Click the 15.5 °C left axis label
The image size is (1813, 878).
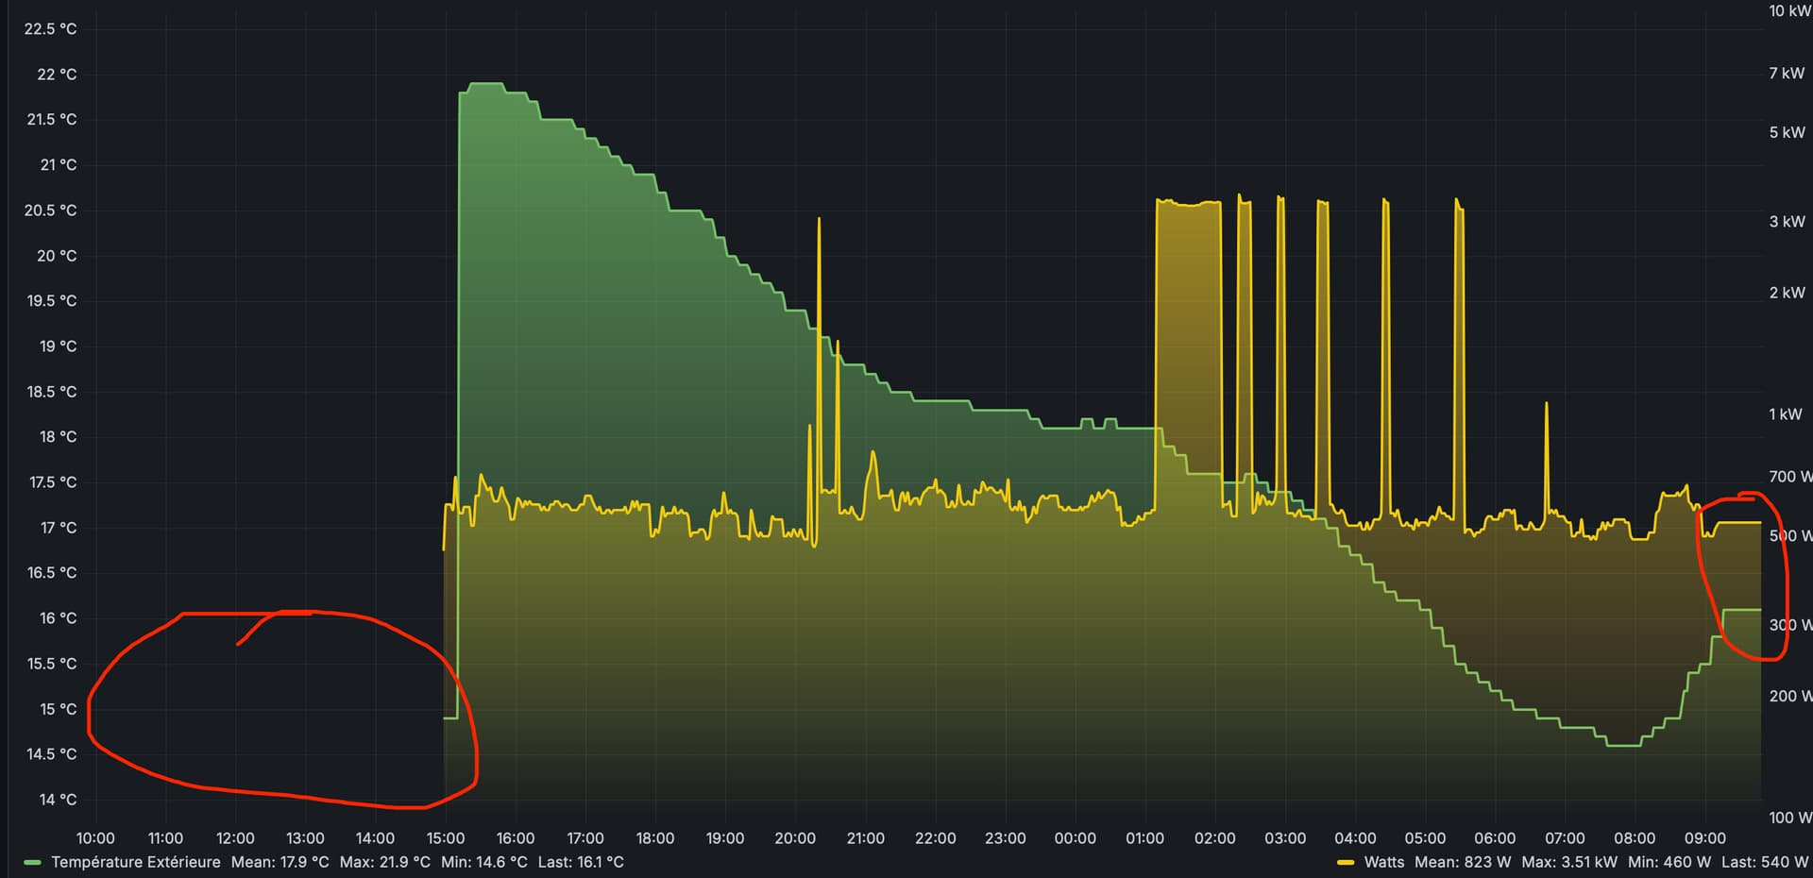(x=52, y=664)
